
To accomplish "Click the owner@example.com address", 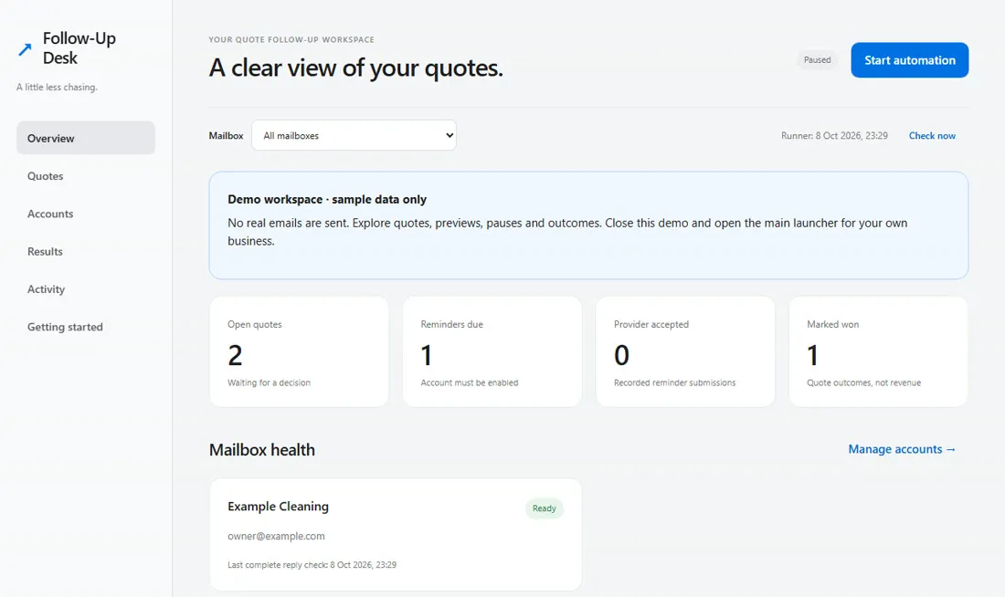I will click(276, 536).
